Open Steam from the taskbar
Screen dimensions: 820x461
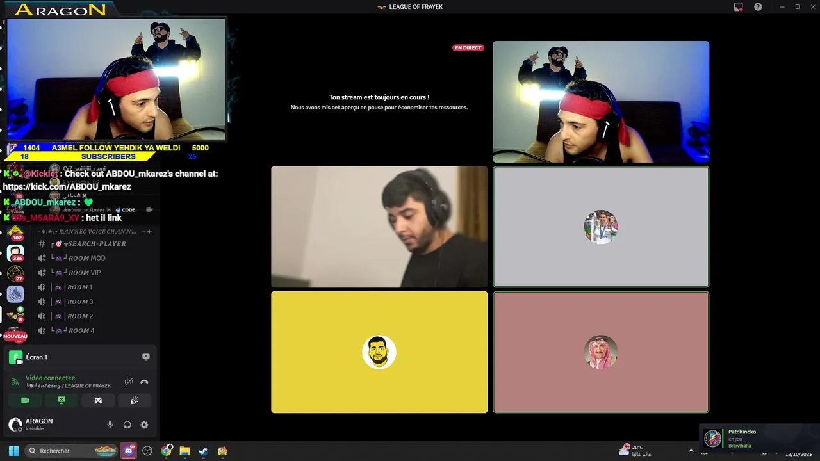203,451
